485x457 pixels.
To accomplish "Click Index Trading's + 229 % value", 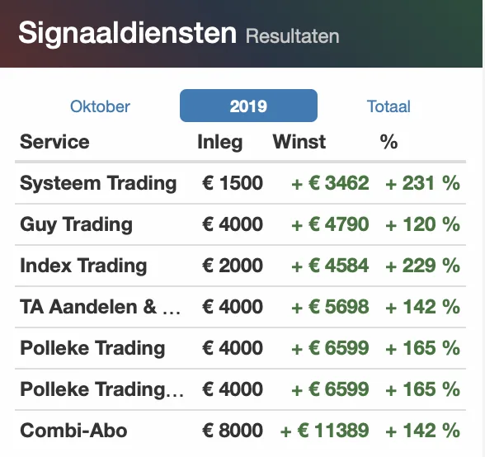I will coord(422,266).
